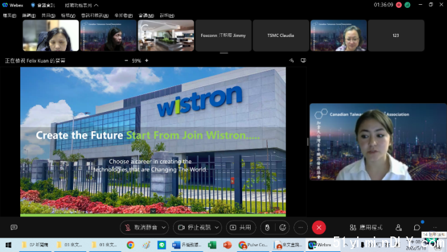Unmute microphone with 取消靜音 button
The height and width of the screenshot is (252, 447).
tap(142, 228)
